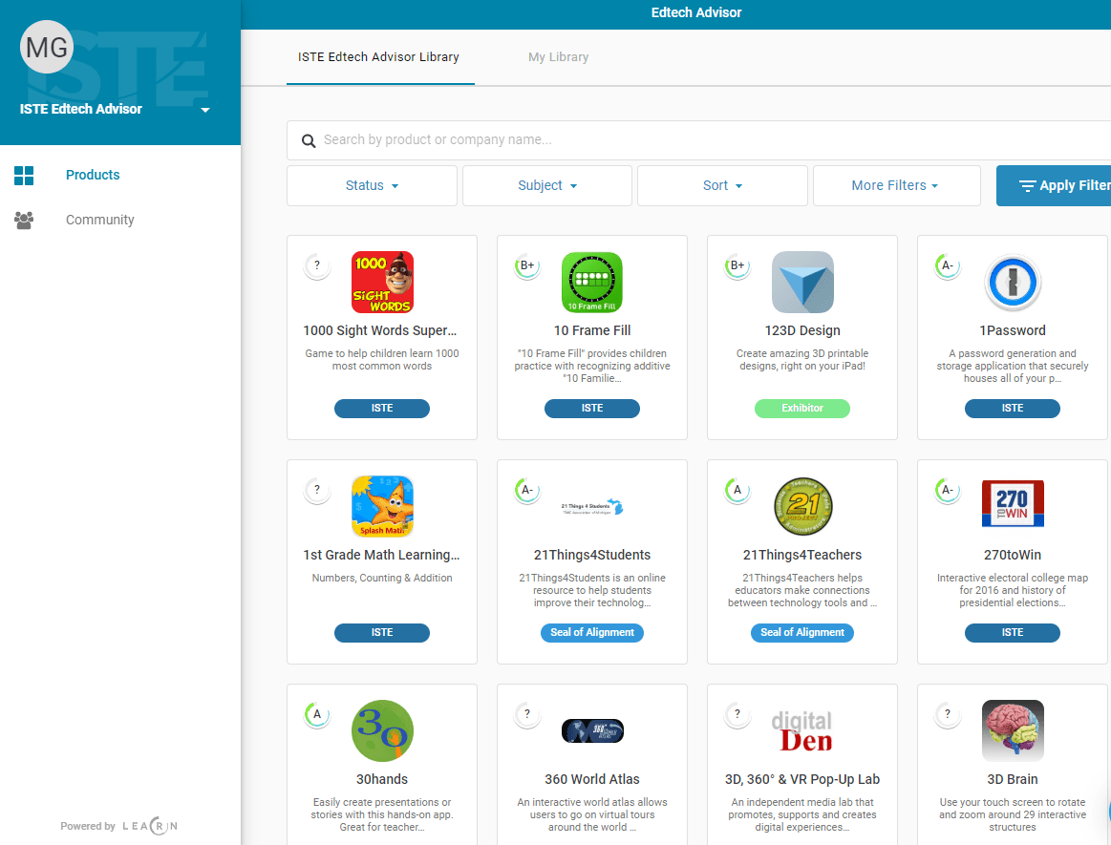Open the 21Things4Students logo

click(592, 506)
